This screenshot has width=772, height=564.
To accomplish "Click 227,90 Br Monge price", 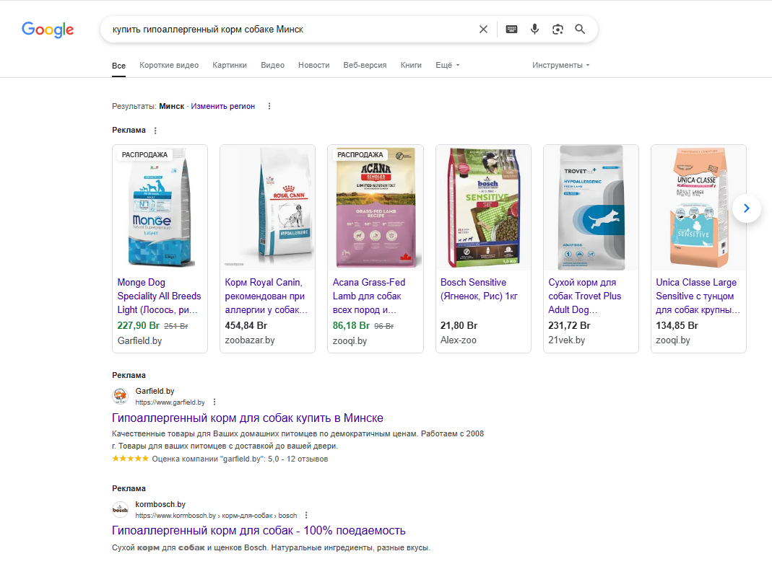I will pos(139,325).
